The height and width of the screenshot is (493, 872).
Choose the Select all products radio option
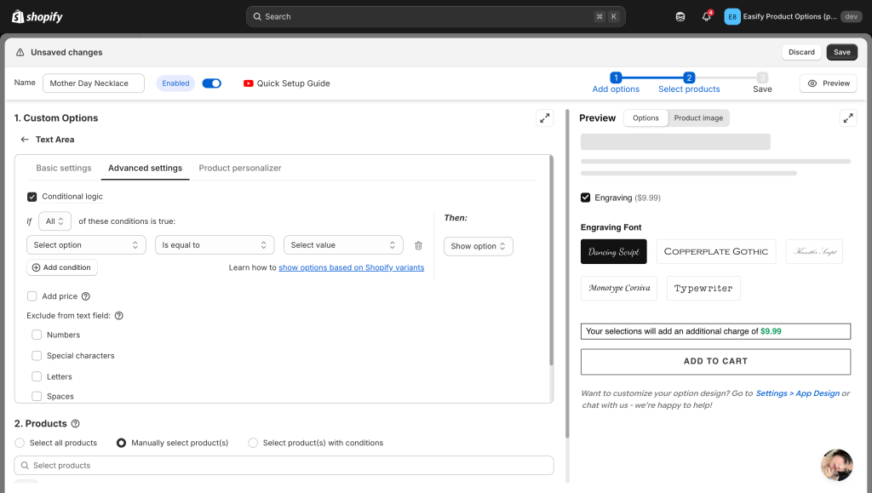(x=20, y=443)
